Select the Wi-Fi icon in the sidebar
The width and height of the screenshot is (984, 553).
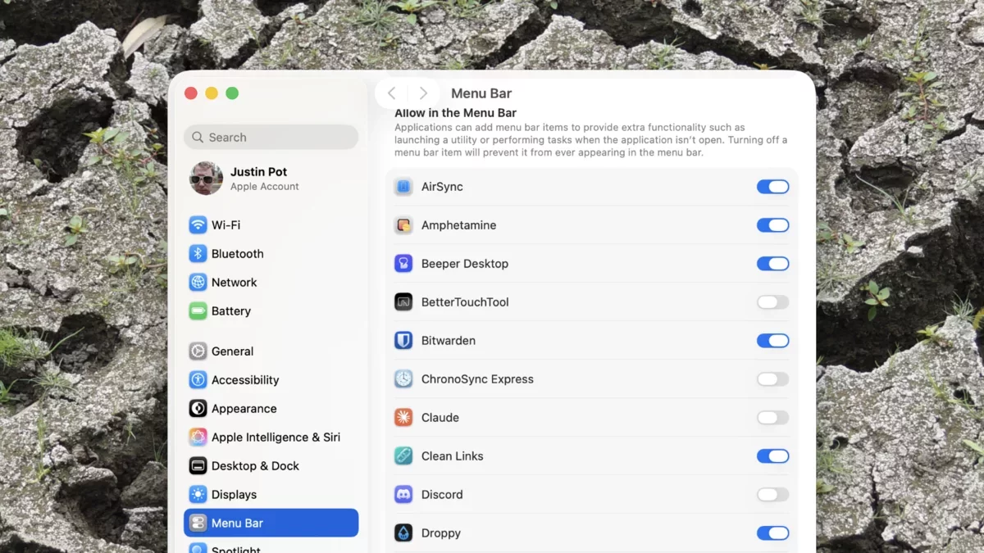pos(198,224)
